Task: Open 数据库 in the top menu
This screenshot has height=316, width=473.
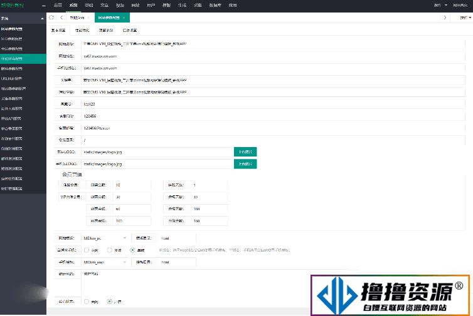Action: click(x=215, y=6)
